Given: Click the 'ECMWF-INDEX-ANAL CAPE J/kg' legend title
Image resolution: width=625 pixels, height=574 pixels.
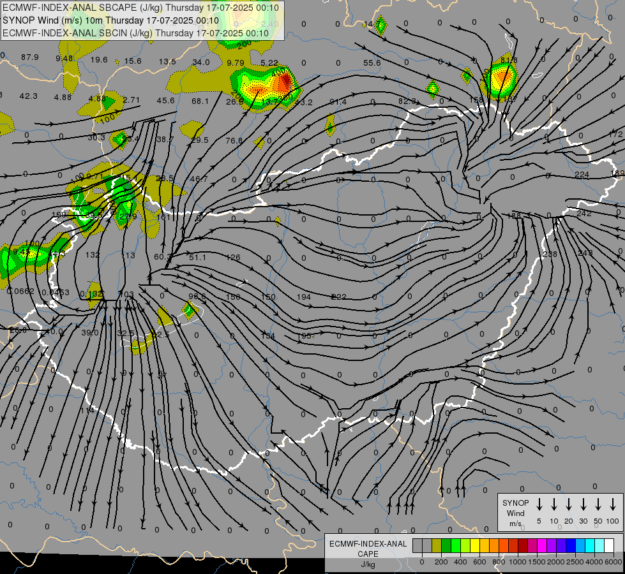Looking at the screenshot, I should click(368, 554).
